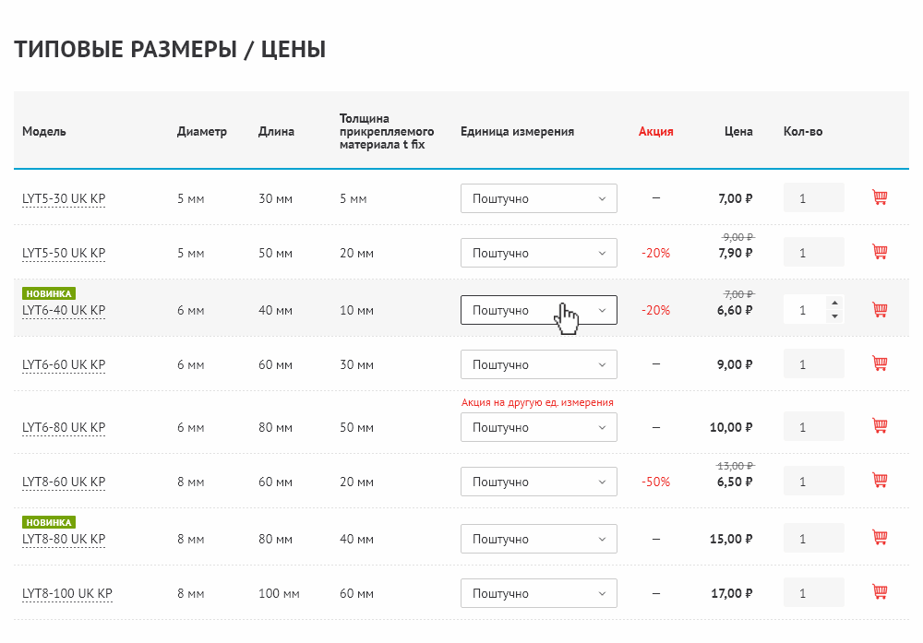Click cart icon for LYT8-60 UK KP
923x643 pixels.
[880, 481]
